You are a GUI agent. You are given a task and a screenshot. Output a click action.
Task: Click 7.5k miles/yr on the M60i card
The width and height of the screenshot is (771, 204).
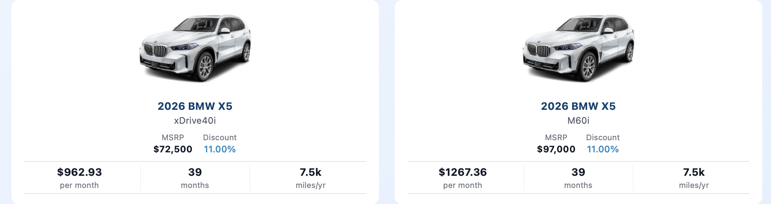694,172
